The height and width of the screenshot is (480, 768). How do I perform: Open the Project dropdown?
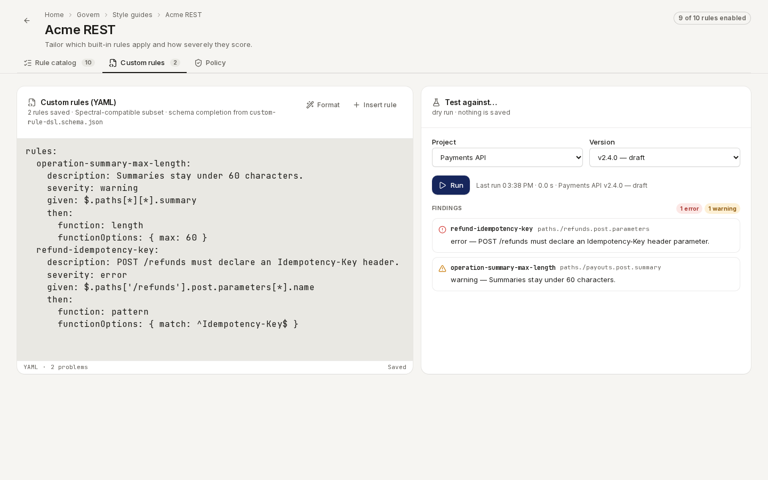coord(507,157)
